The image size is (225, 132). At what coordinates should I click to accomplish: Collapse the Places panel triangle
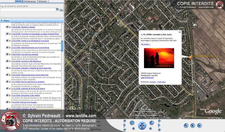click(x=2, y=21)
